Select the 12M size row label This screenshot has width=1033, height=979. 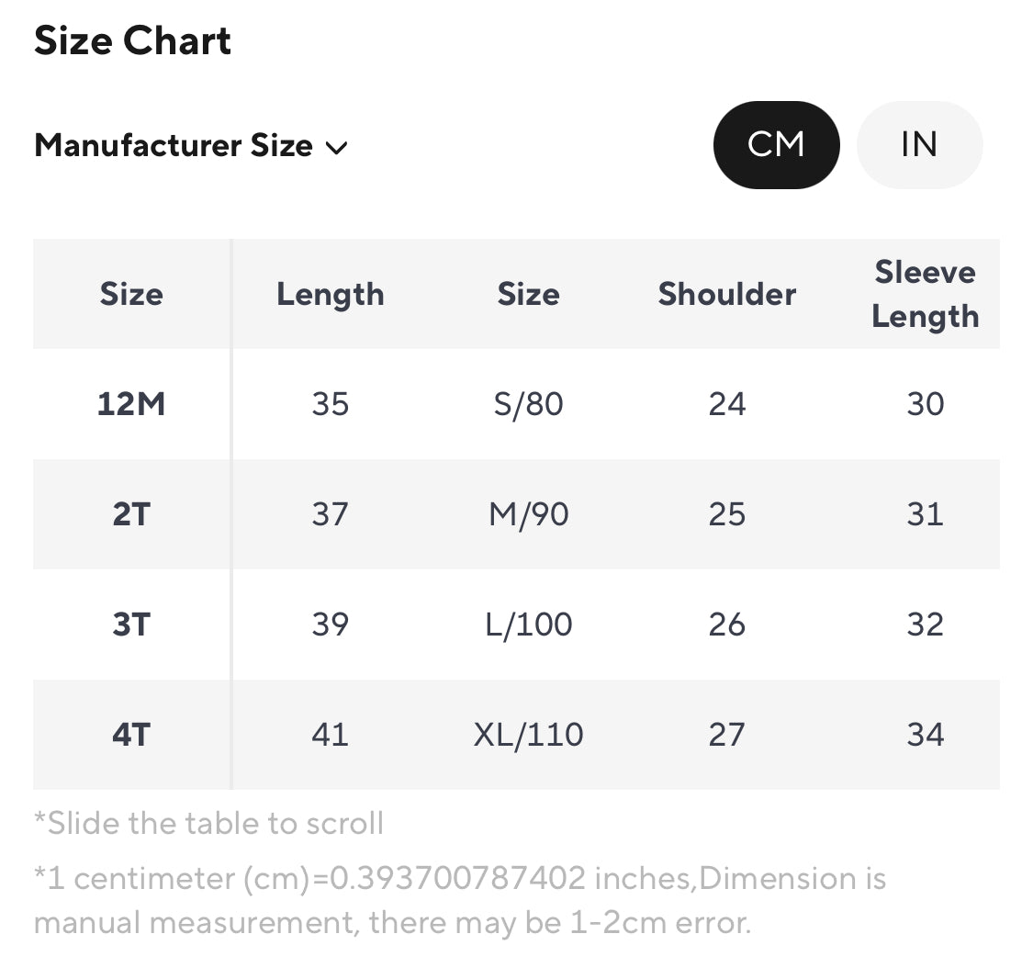[131, 404]
